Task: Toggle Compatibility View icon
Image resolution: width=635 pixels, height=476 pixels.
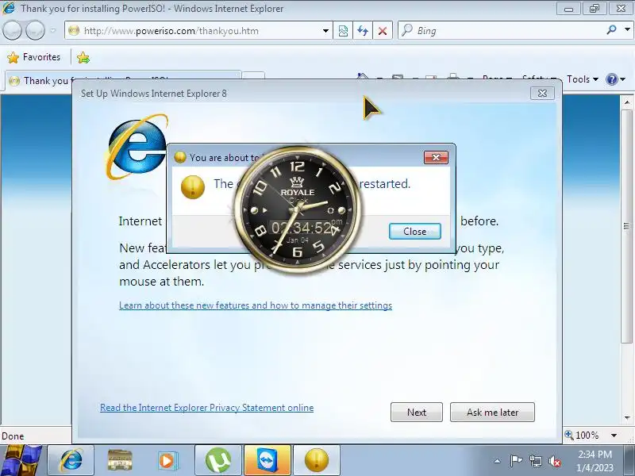Action: click(x=343, y=31)
